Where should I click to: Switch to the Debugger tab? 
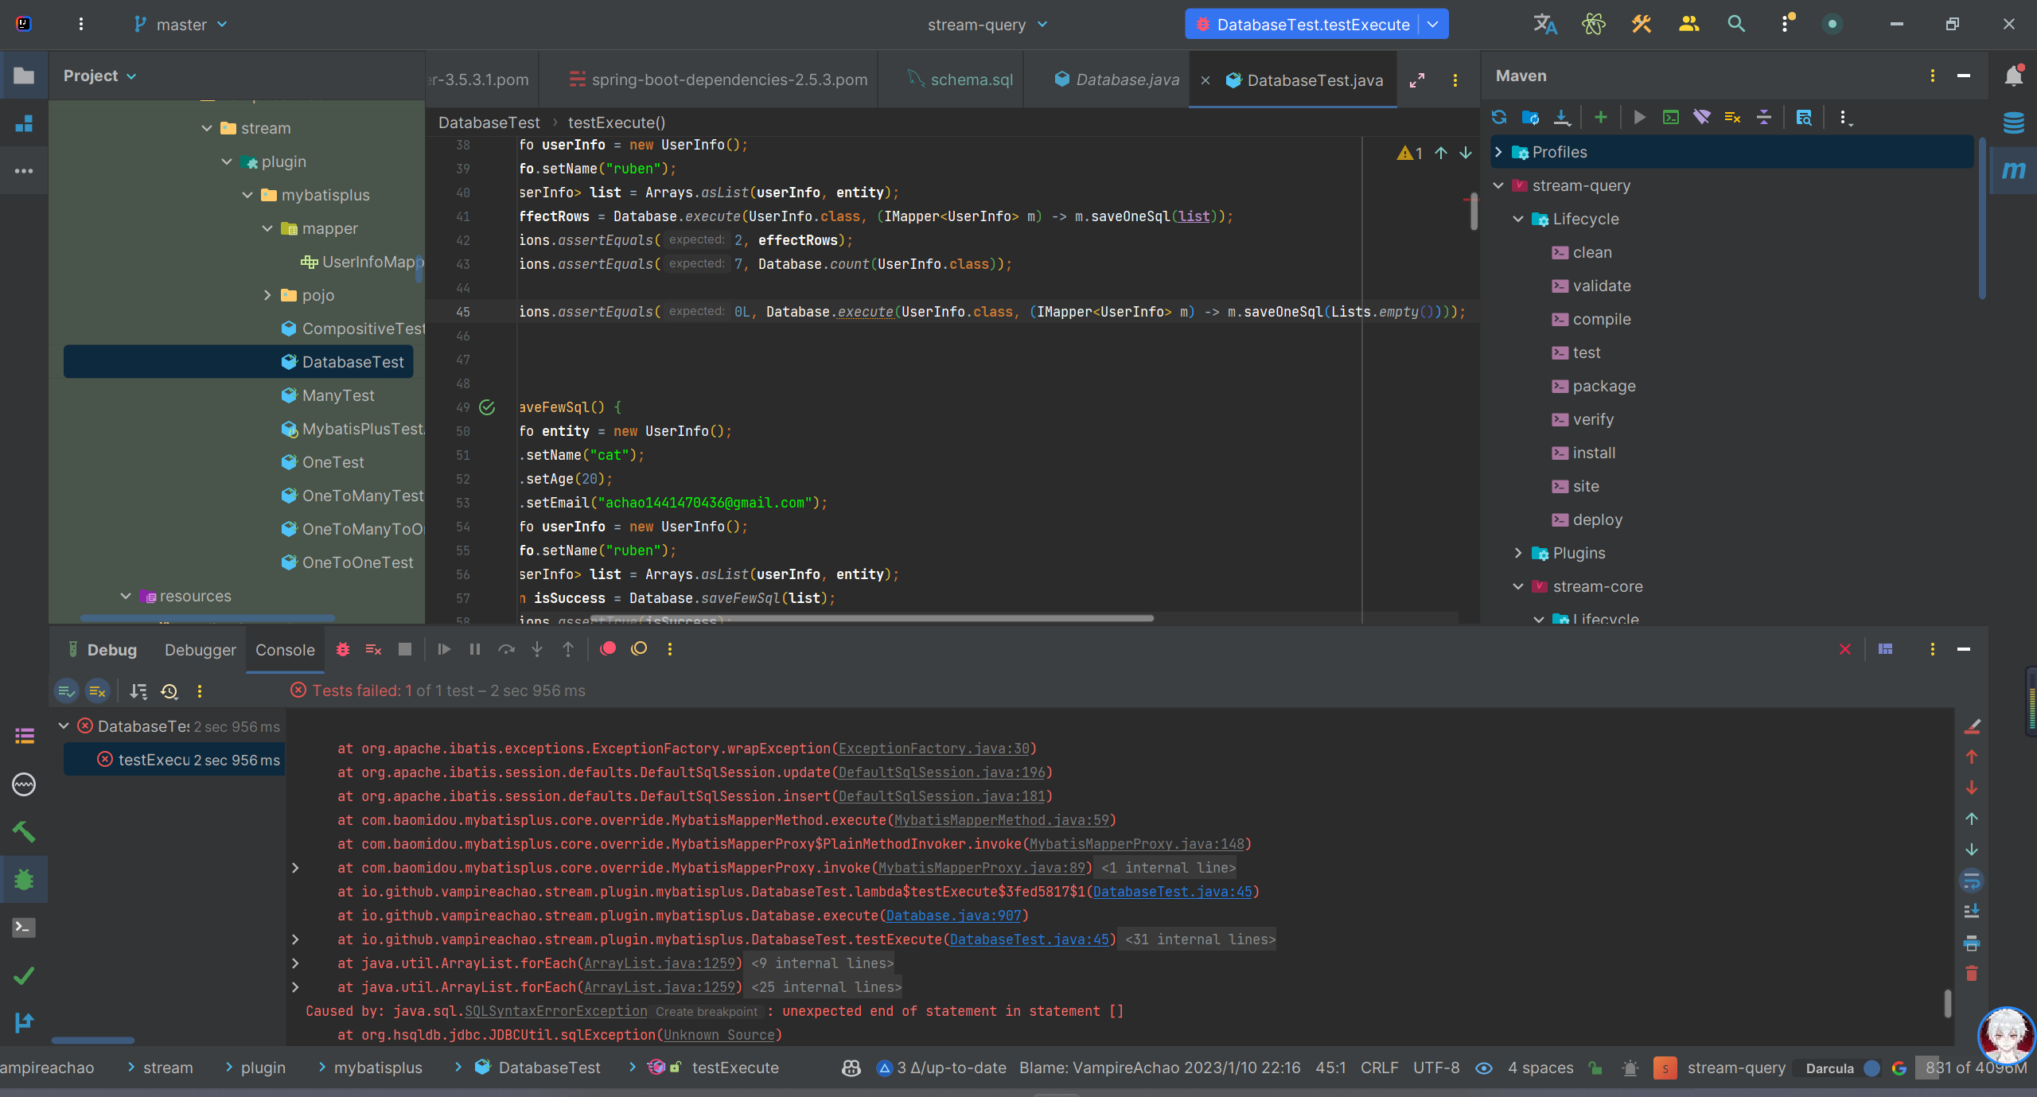(200, 650)
